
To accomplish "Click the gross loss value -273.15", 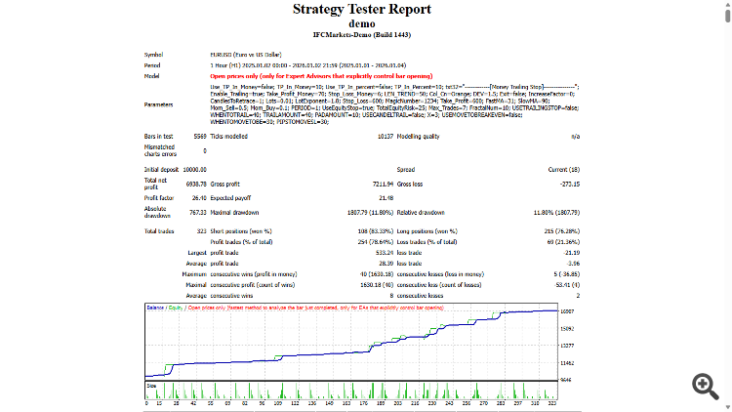I will [x=570, y=185].
